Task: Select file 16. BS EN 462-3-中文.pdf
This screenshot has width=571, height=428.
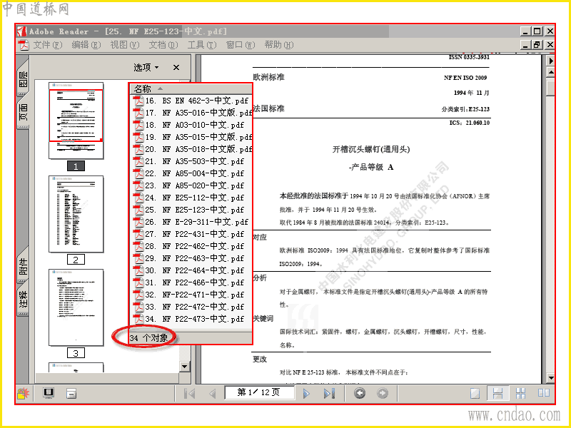Action: (191, 101)
